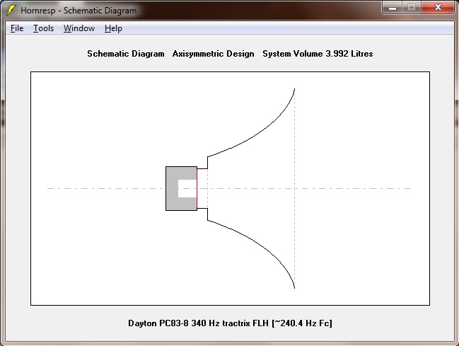459x346 pixels.
Task: Close the Hornresp Schematic Diagram window
Action: click(438, 8)
